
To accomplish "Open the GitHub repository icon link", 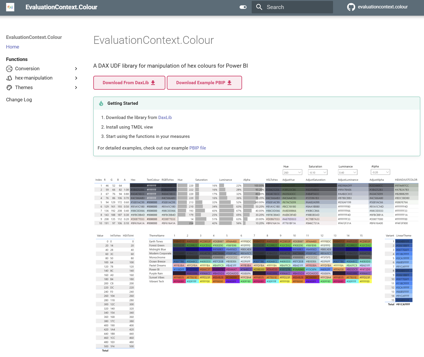I will [x=351, y=7].
